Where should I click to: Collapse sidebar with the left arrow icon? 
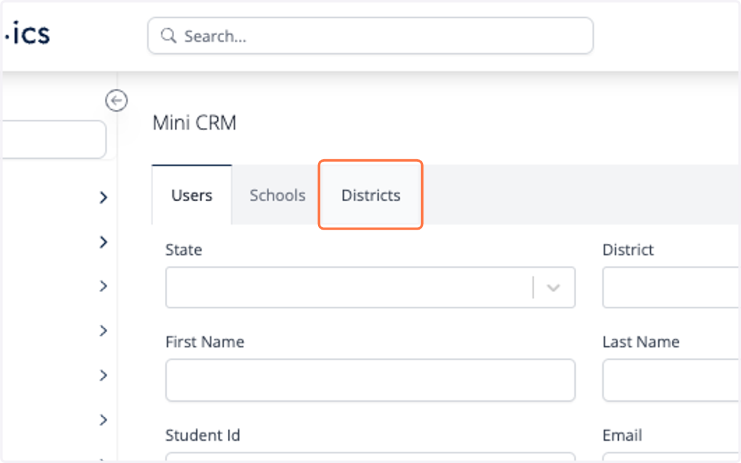click(x=116, y=101)
